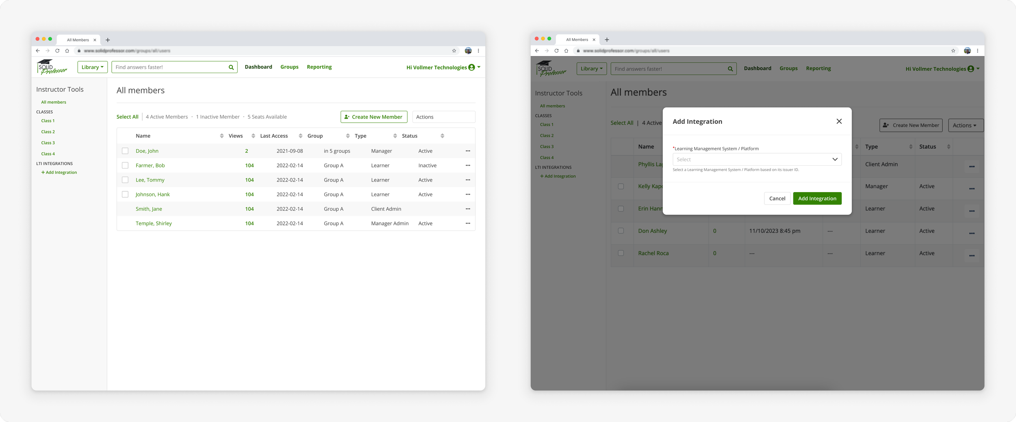
Task: Open Actions dropdown in right window
Action: pyautogui.click(x=965, y=126)
